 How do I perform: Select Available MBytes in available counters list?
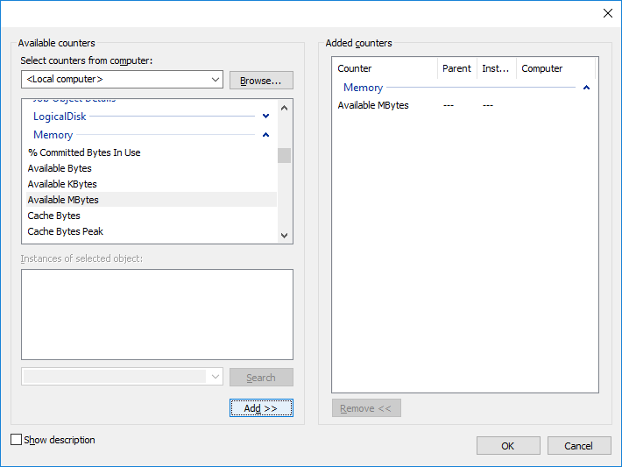pos(152,200)
